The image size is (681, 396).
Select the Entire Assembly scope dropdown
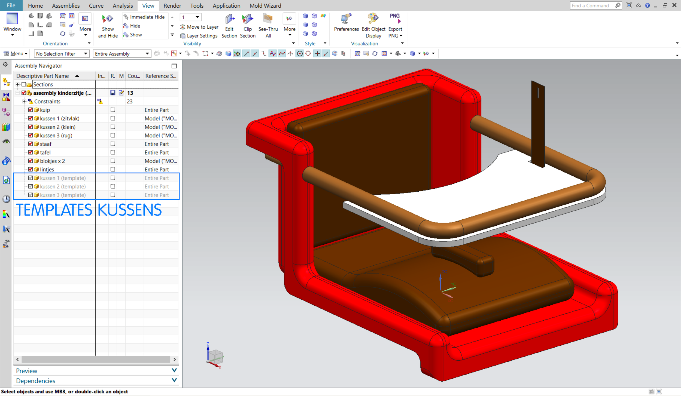pyautogui.click(x=122, y=53)
